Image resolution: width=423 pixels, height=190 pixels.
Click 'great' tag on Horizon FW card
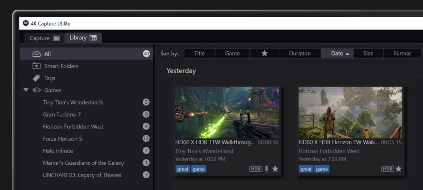tap(306, 169)
